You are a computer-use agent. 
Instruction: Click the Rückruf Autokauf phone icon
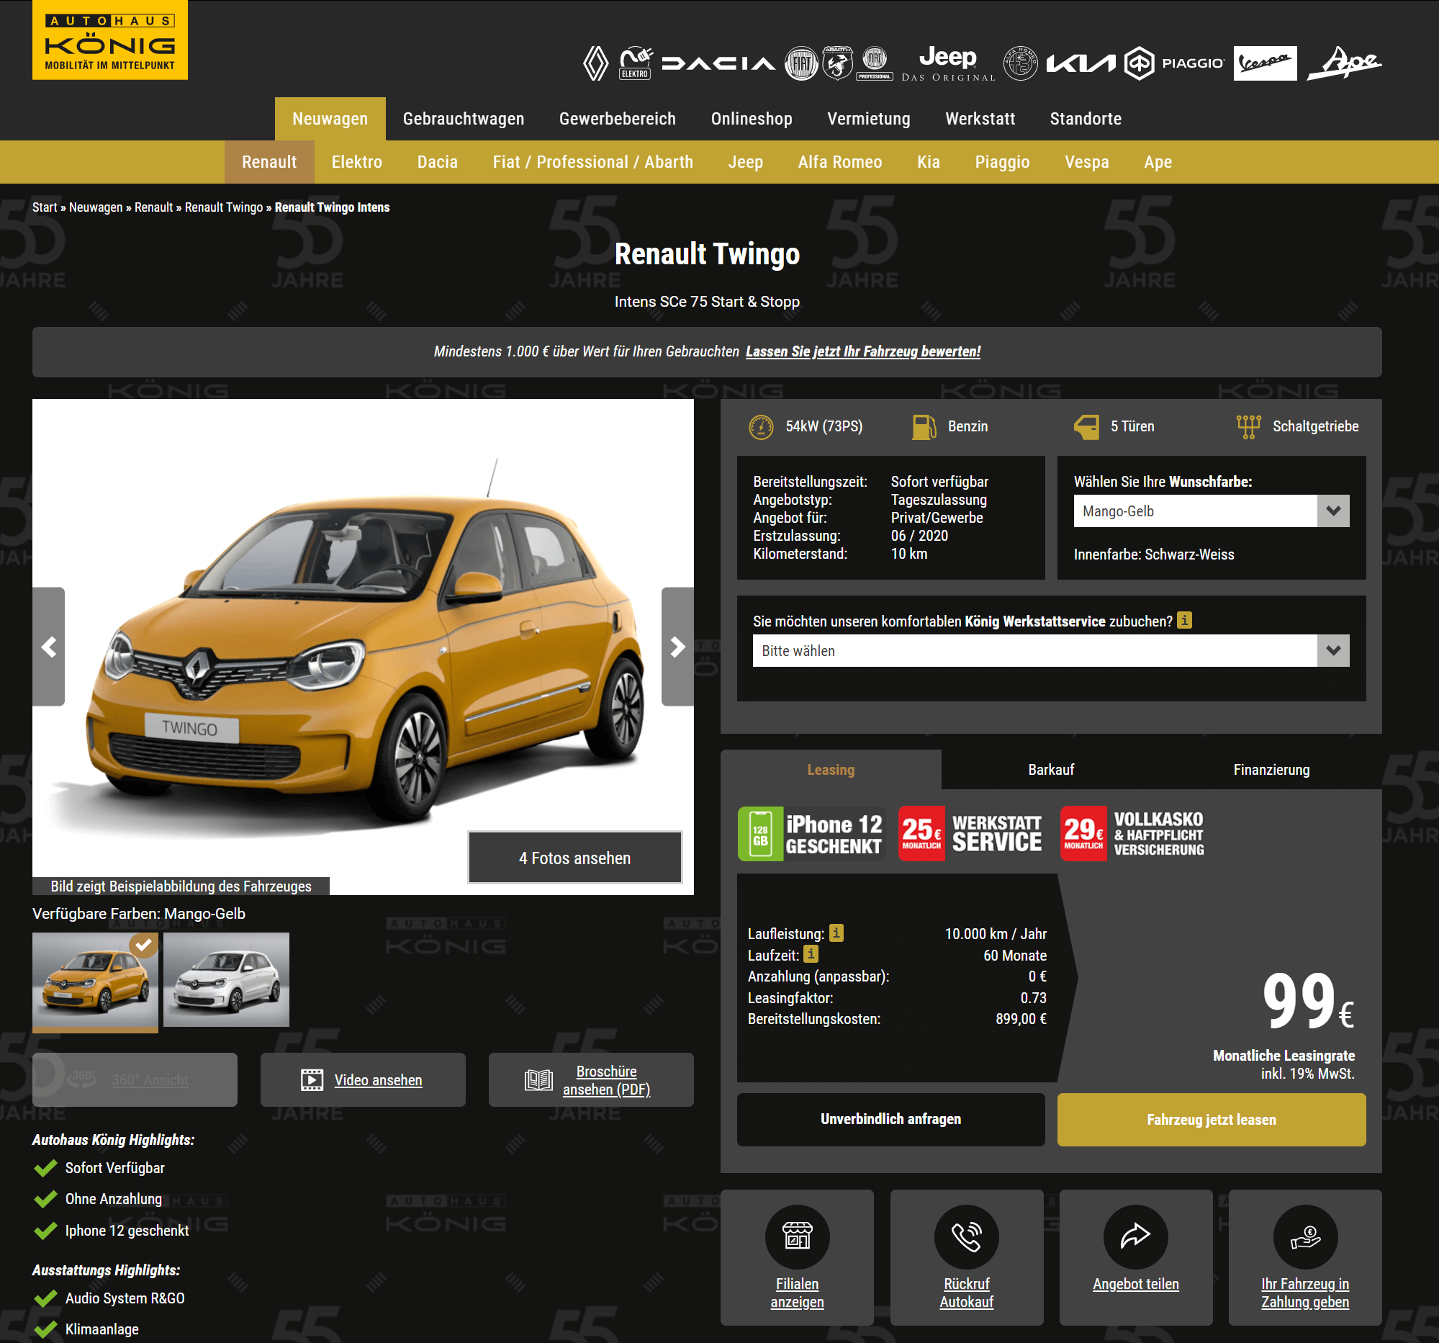point(966,1236)
